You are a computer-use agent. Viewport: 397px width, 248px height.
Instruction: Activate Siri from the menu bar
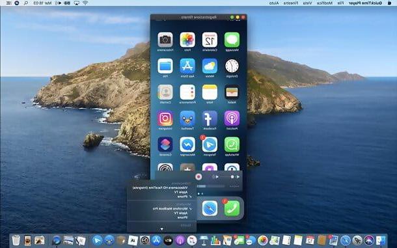point(17,3)
